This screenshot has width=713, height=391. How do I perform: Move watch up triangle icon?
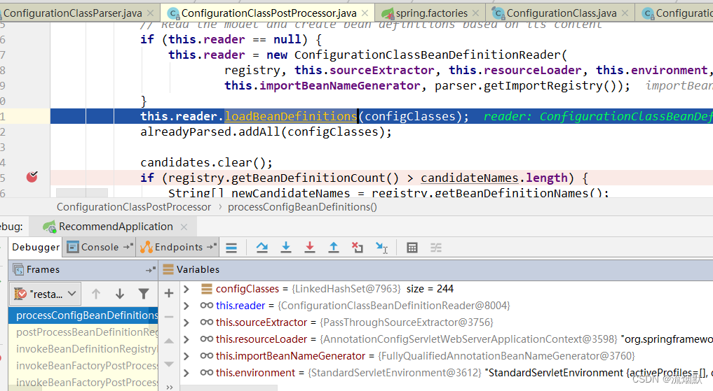point(169,341)
